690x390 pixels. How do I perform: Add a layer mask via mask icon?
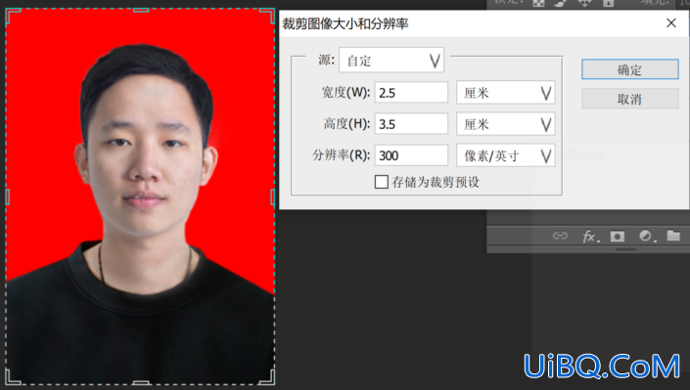point(618,237)
